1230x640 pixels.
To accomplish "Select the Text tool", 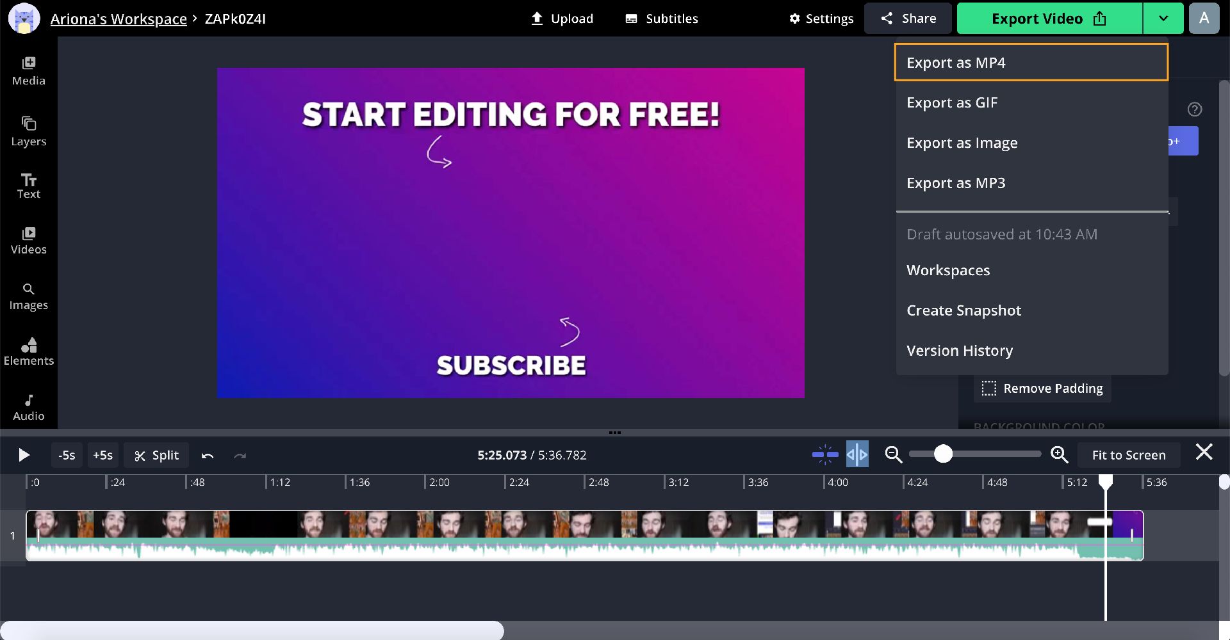I will click(29, 186).
